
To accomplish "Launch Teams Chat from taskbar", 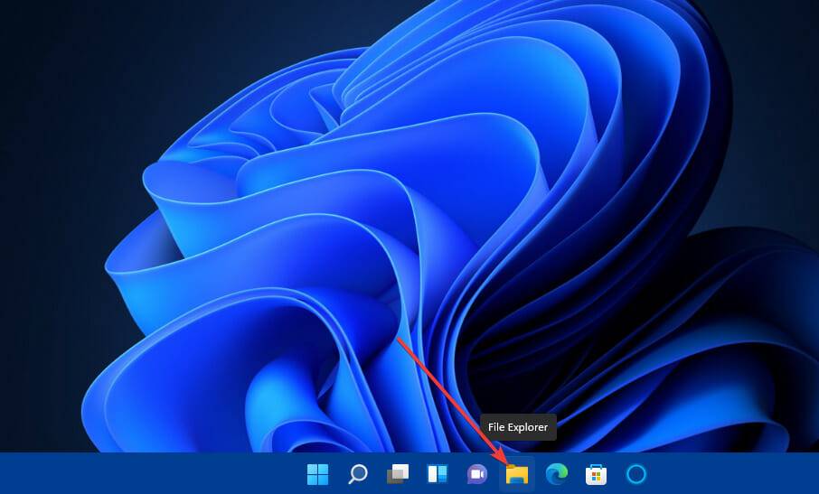I will point(477,474).
